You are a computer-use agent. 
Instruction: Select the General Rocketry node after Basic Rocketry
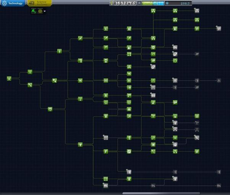59,51
